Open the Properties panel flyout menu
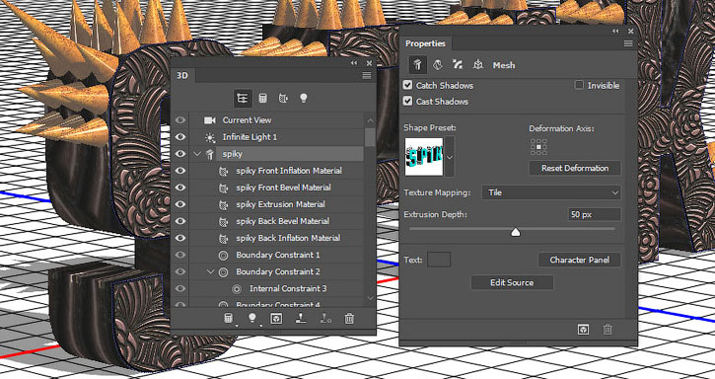715x379 pixels. pyautogui.click(x=628, y=43)
